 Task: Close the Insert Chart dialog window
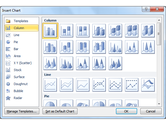[157, 9]
